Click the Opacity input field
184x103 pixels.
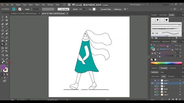click(x=82, y=9)
